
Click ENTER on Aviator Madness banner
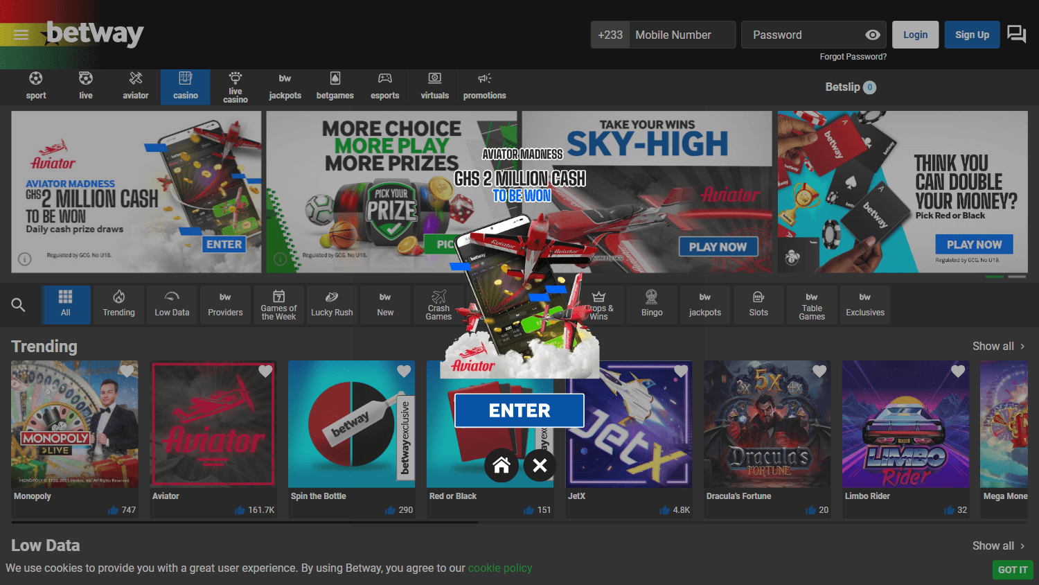point(224,245)
